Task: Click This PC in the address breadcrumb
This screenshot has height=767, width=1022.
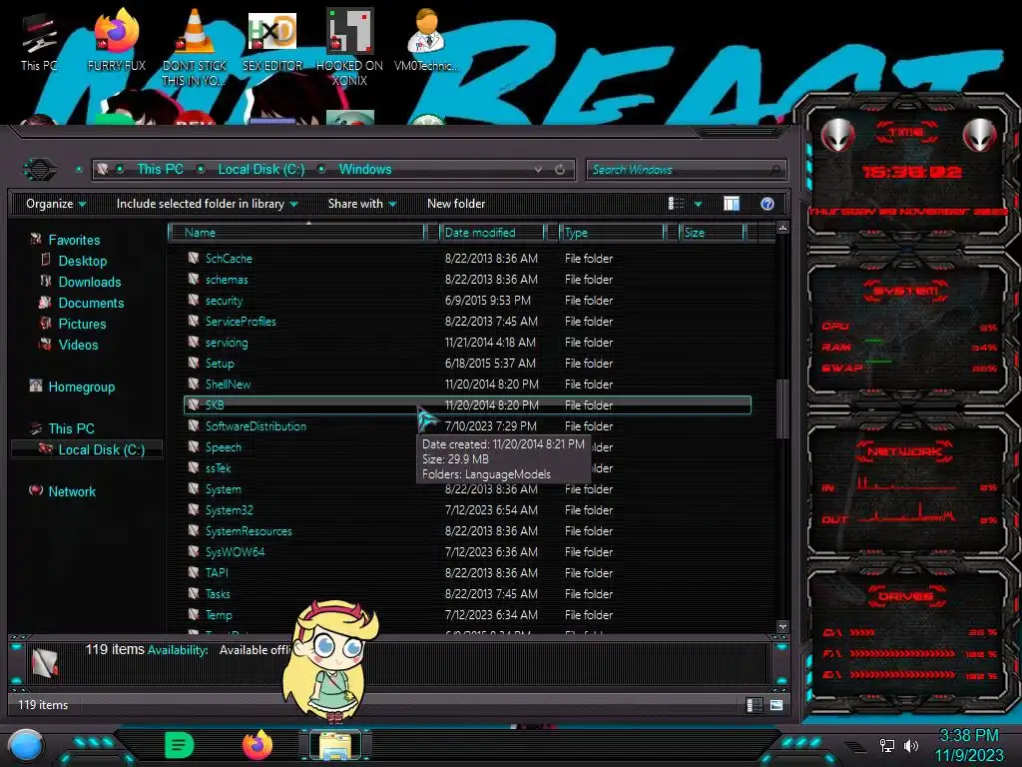Action: coord(161,169)
